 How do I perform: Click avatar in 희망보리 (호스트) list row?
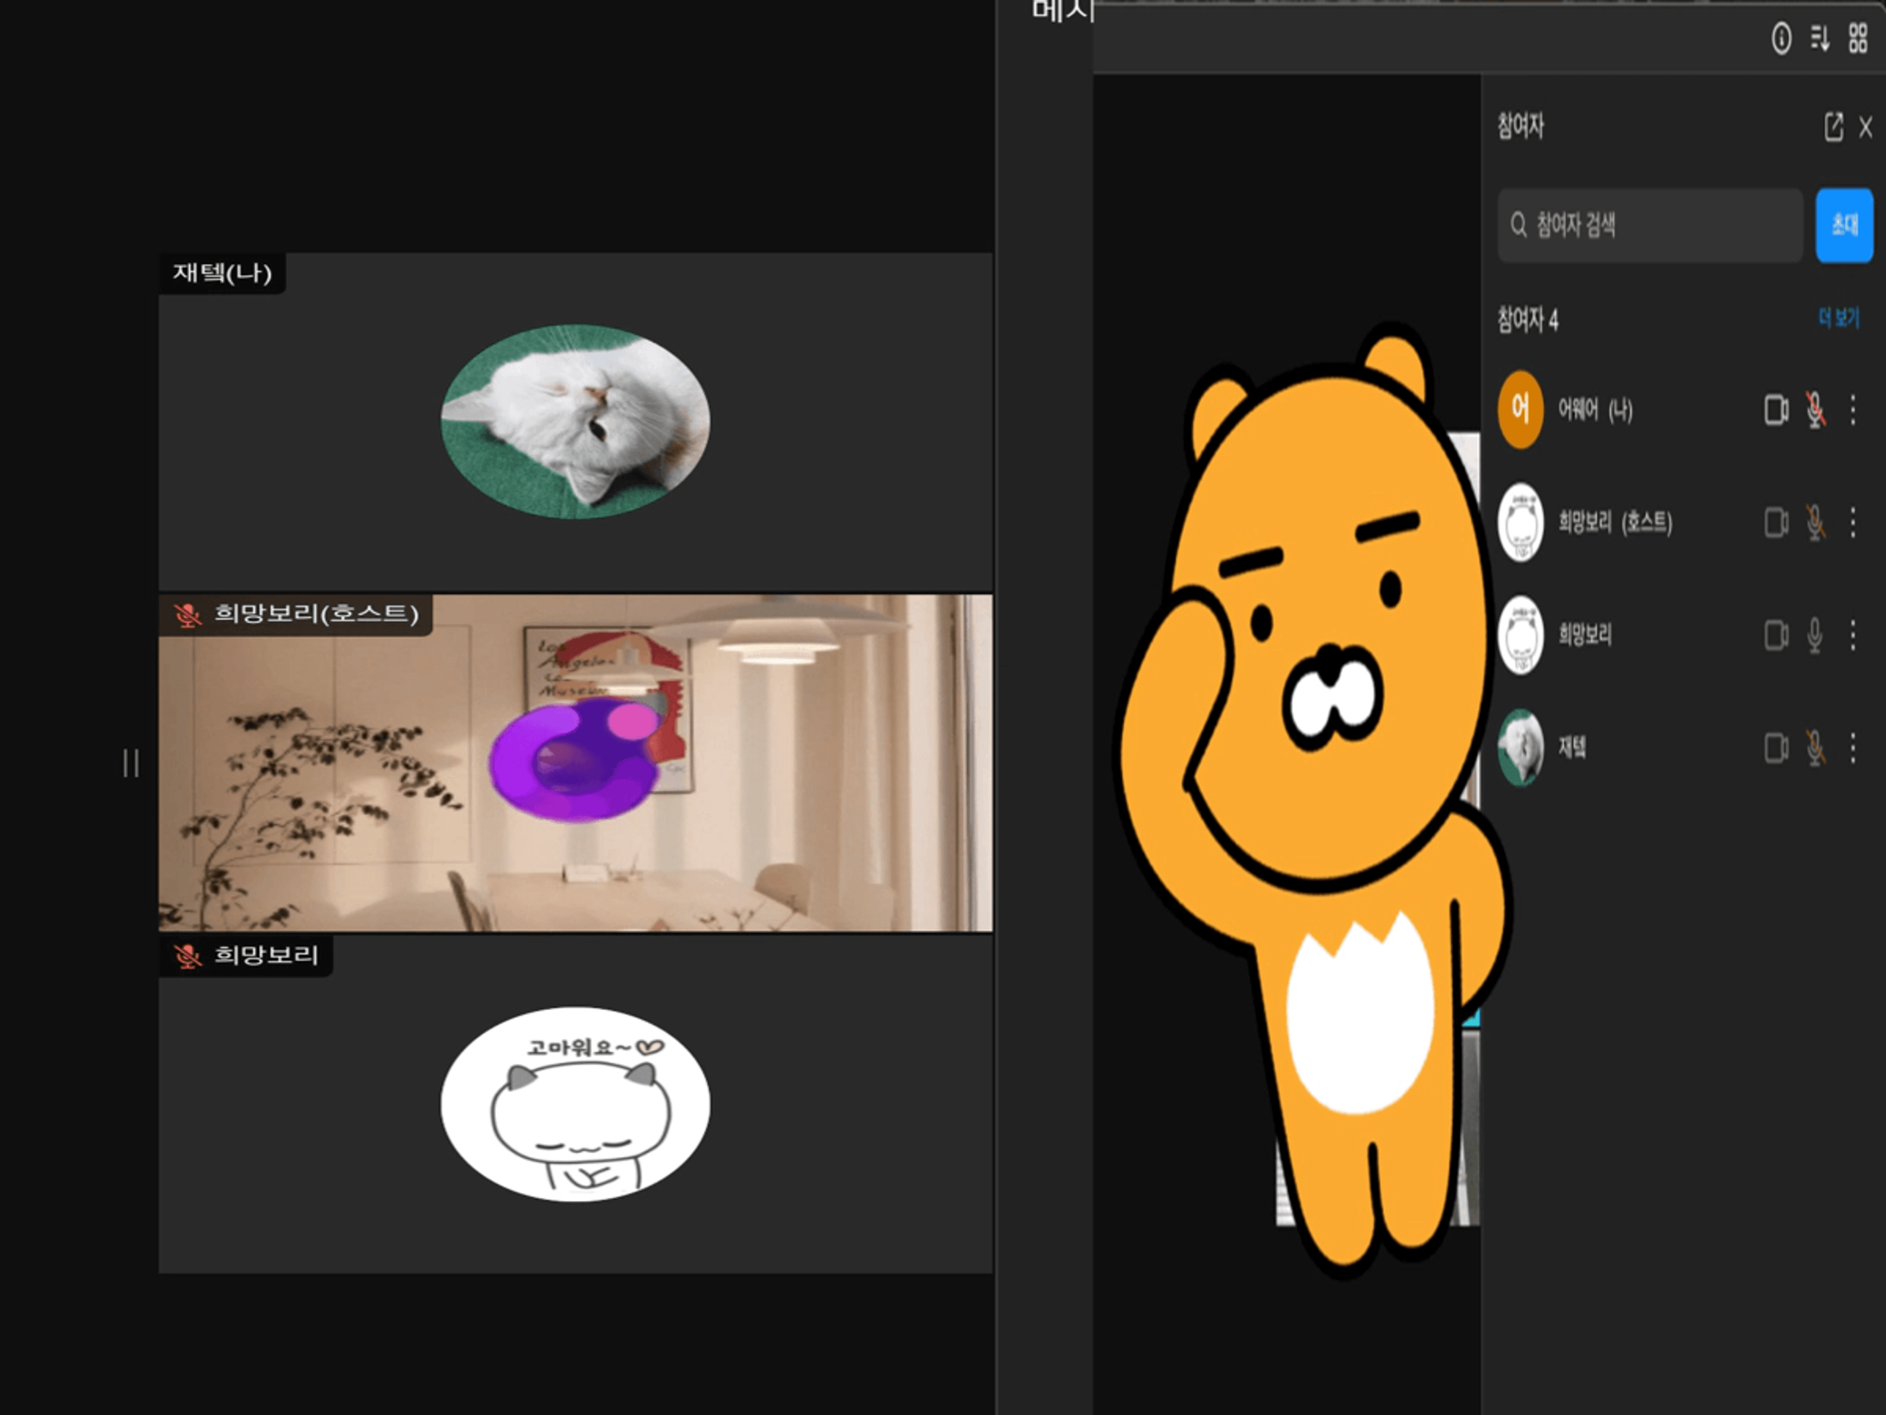click(1520, 522)
